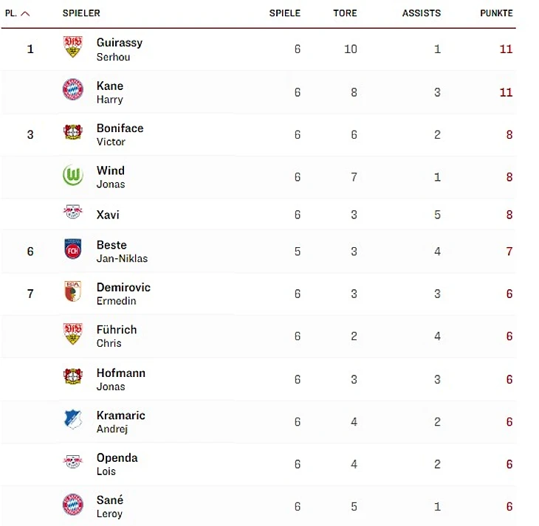Viewport: 539px width, 526px height.
Task: Click the RB Leipzig logo beside Xavi
Action: 72,213
